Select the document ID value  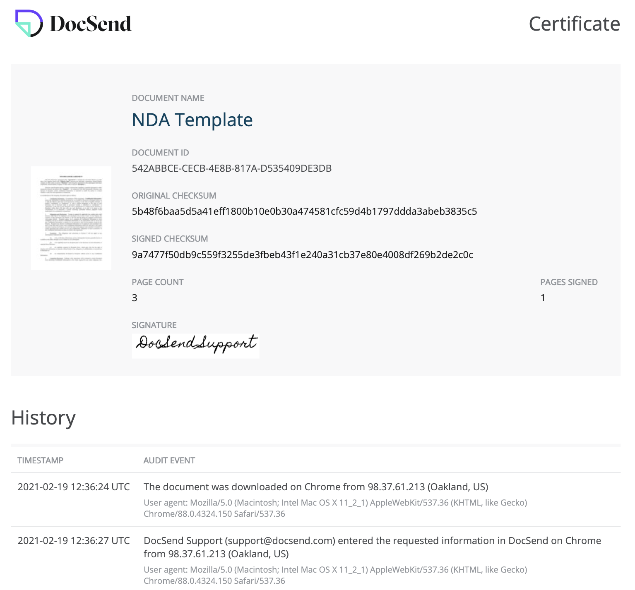pos(231,168)
